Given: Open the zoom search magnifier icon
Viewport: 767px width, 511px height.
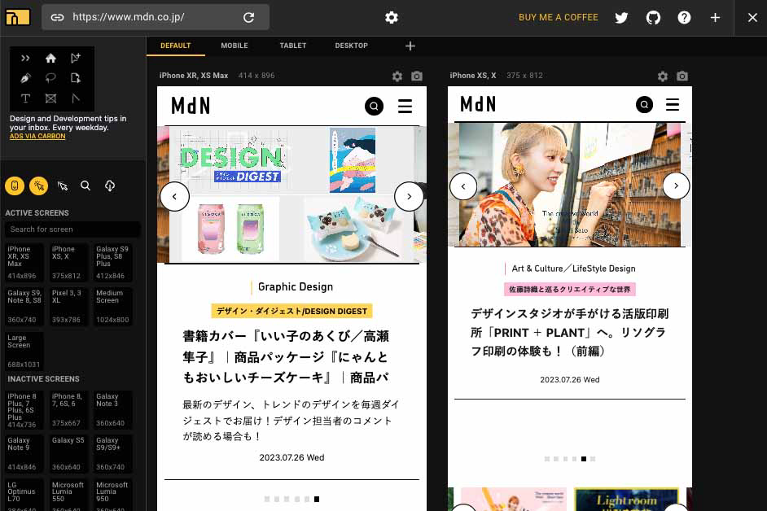Looking at the screenshot, I should click(85, 186).
